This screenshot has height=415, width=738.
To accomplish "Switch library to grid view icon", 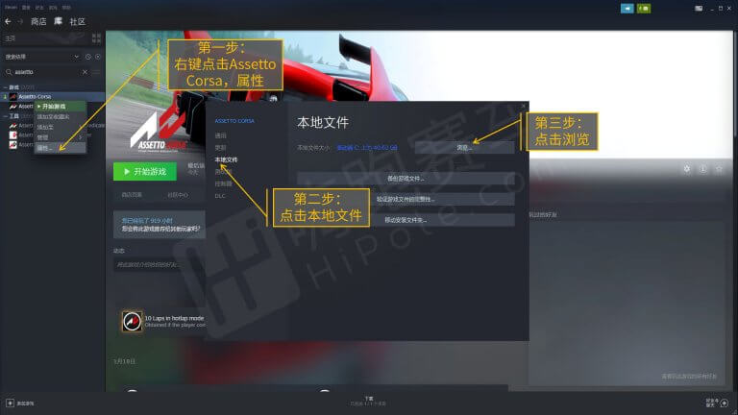I will (96, 38).
